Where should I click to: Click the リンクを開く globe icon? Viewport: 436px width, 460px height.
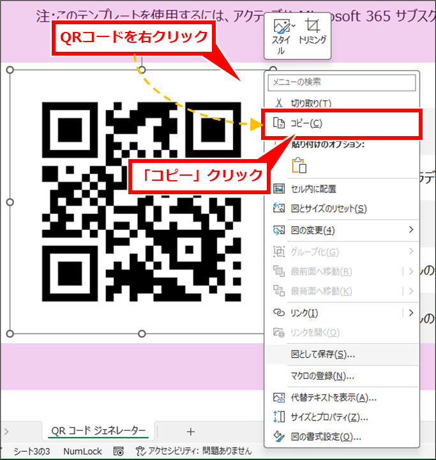pos(279,333)
